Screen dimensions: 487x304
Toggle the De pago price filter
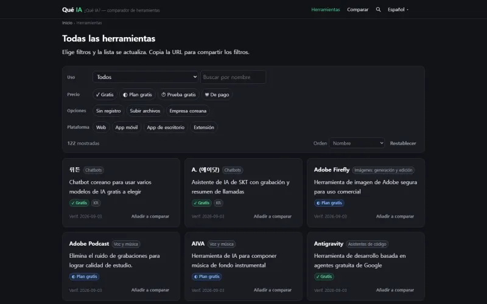click(x=217, y=95)
